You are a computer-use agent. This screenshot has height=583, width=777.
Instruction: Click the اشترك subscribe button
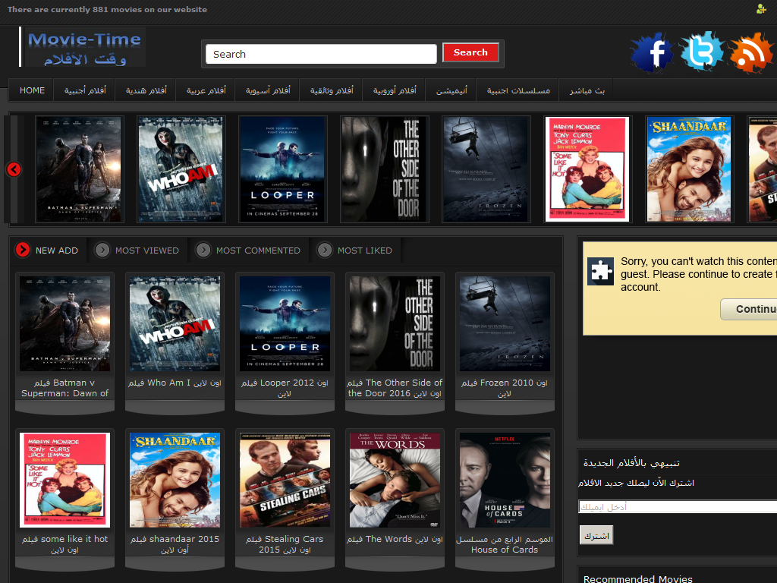[x=596, y=535]
